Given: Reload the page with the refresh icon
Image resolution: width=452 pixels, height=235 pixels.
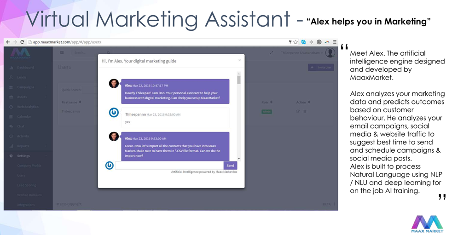Looking at the screenshot, I should [22, 42].
